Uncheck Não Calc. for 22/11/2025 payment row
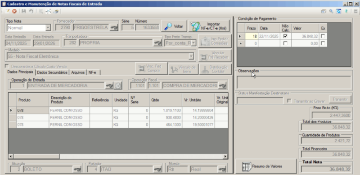The image size is (360, 175). coord(285,36)
